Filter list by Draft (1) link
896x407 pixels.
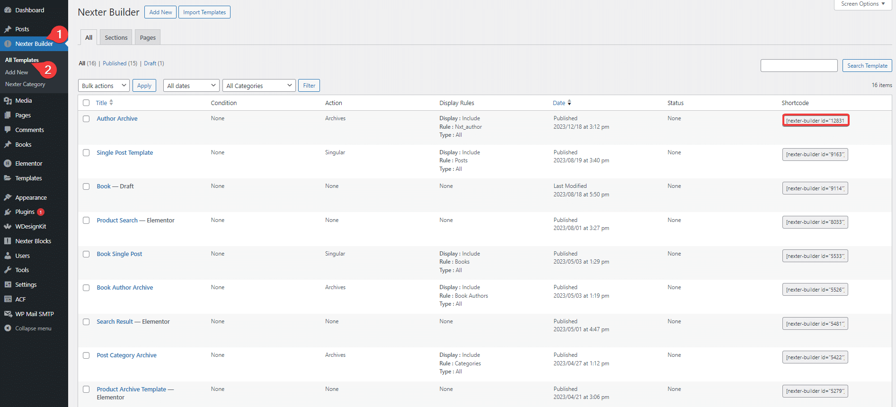154,63
